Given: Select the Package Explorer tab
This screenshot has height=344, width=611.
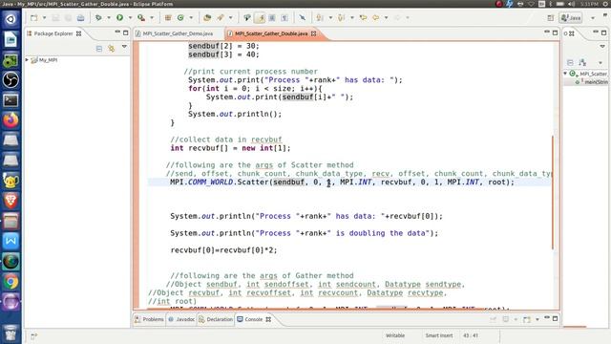Looking at the screenshot, I should tap(53, 33).
